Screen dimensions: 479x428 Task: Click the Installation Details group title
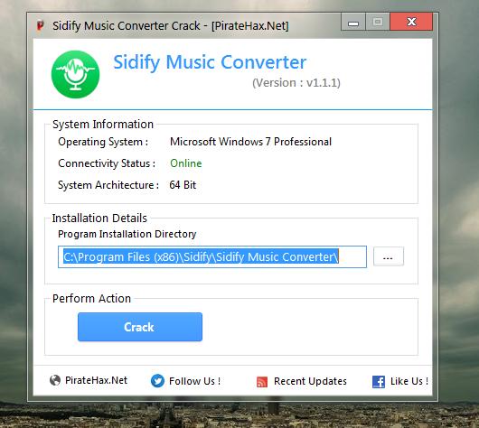[99, 219]
